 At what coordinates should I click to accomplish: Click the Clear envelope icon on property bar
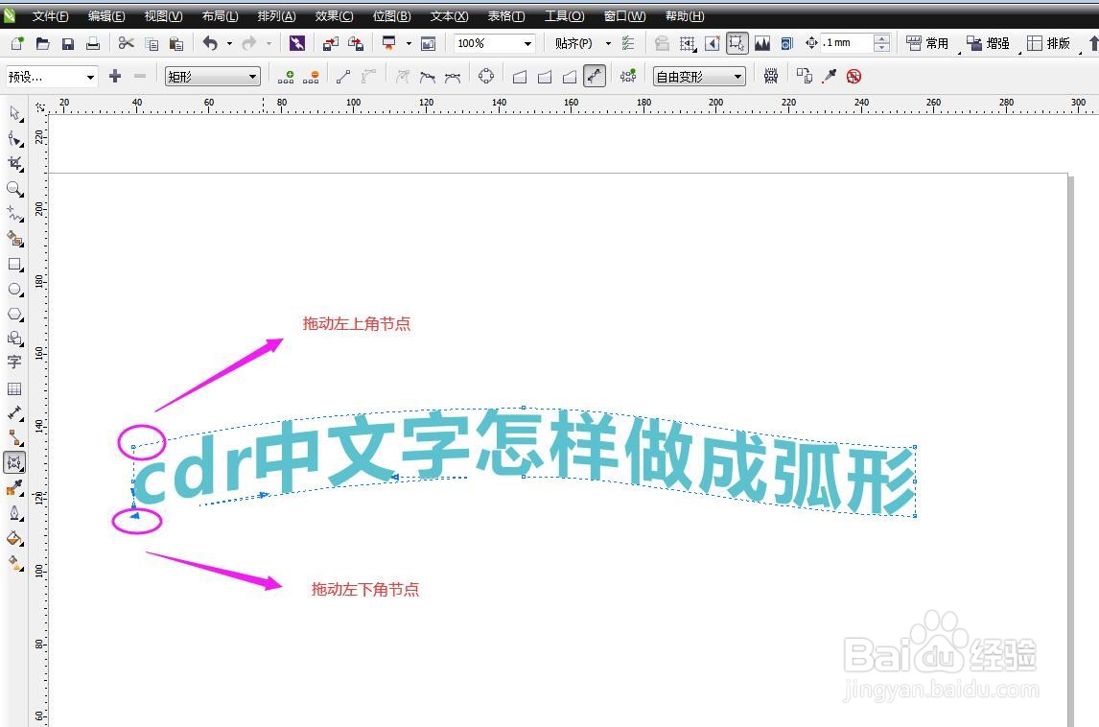pos(853,76)
